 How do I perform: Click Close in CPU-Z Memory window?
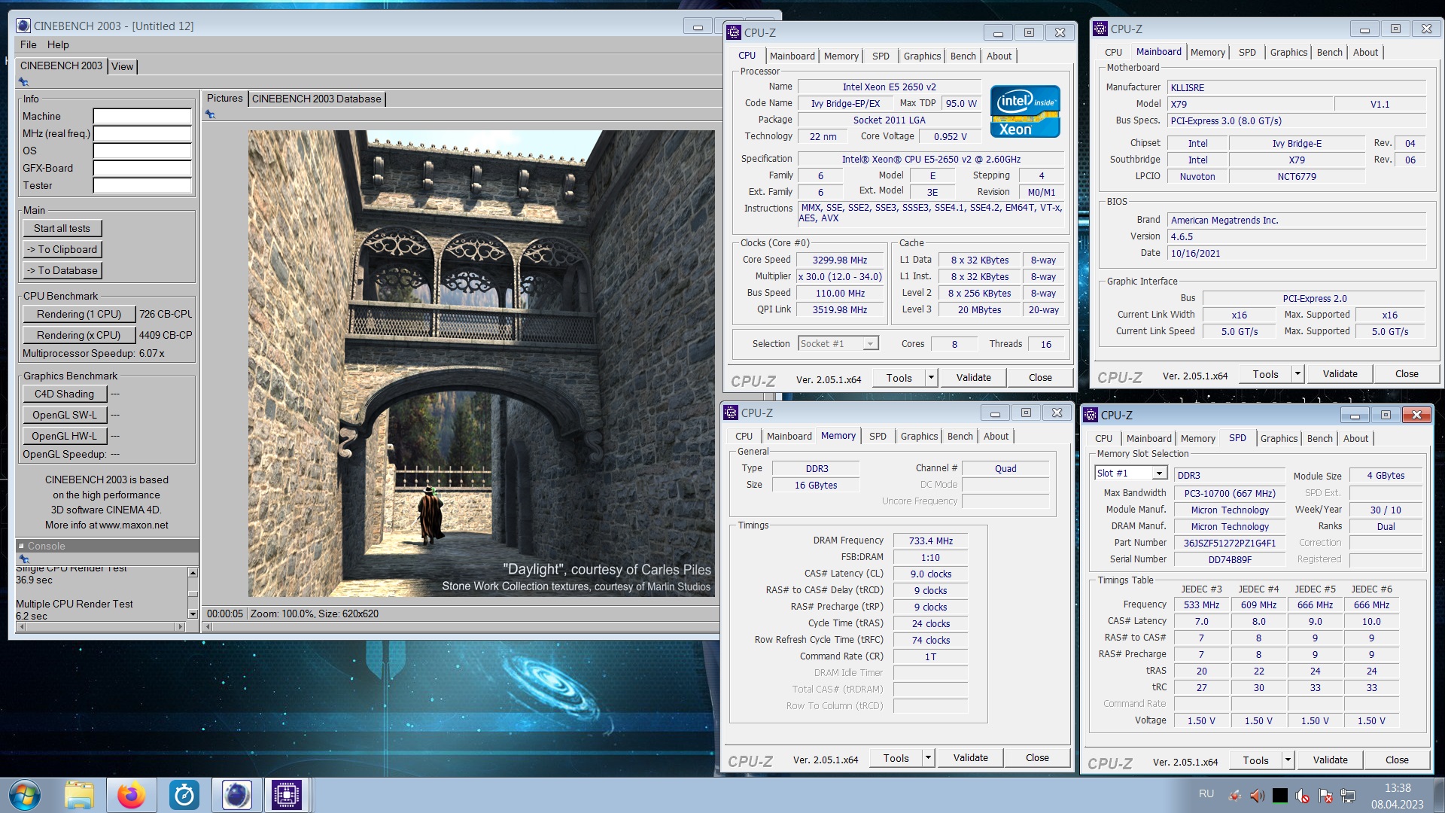coord(1037,758)
